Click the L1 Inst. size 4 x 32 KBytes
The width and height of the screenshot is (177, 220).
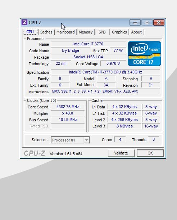[x=124, y=113]
